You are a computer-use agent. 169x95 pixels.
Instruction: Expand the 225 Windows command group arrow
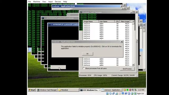[100, 90]
